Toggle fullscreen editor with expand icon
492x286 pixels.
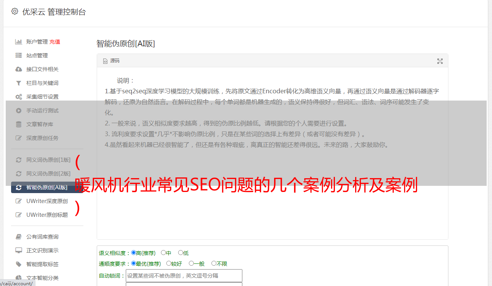click(x=440, y=61)
